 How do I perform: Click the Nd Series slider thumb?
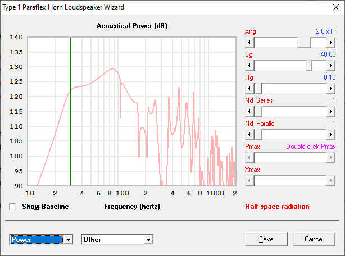258,112
